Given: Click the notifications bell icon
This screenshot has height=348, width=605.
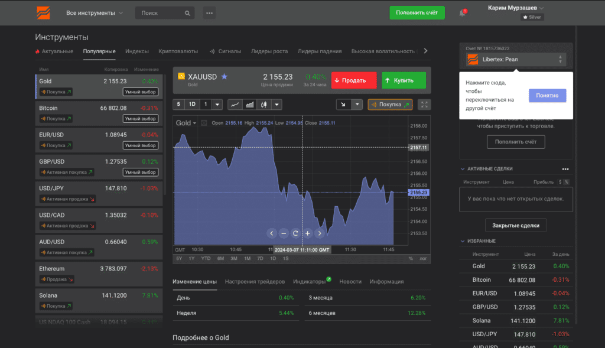Looking at the screenshot, I should coord(462,13).
